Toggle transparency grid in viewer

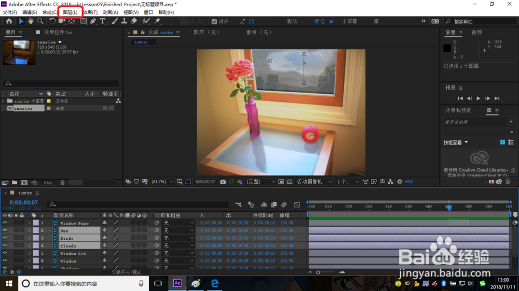point(290,182)
